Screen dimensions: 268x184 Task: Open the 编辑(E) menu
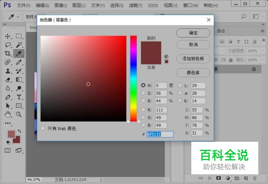tap(42, 5)
